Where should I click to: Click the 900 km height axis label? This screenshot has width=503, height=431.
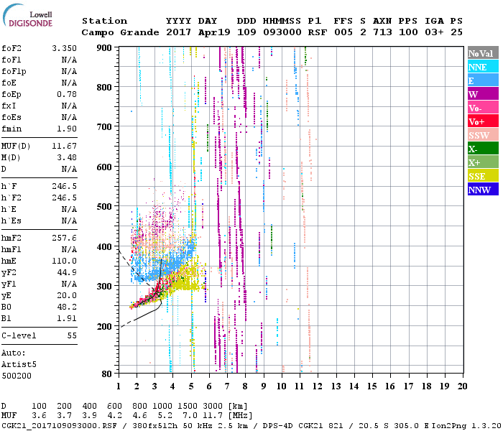point(106,48)
